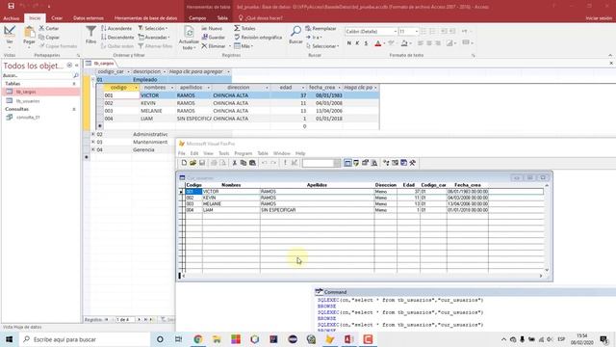Click the Totales sigma button

[x=244, y=28]
